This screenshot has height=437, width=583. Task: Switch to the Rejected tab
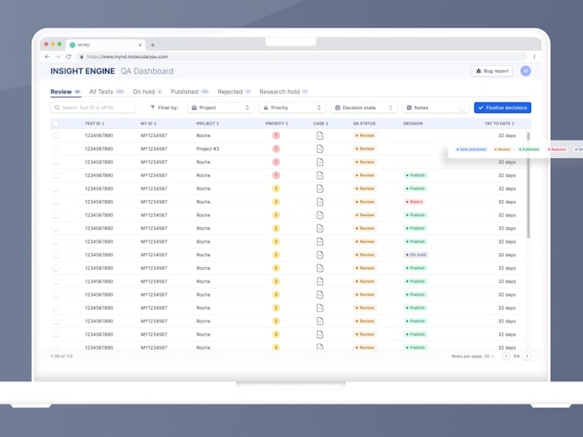(234, 92)
